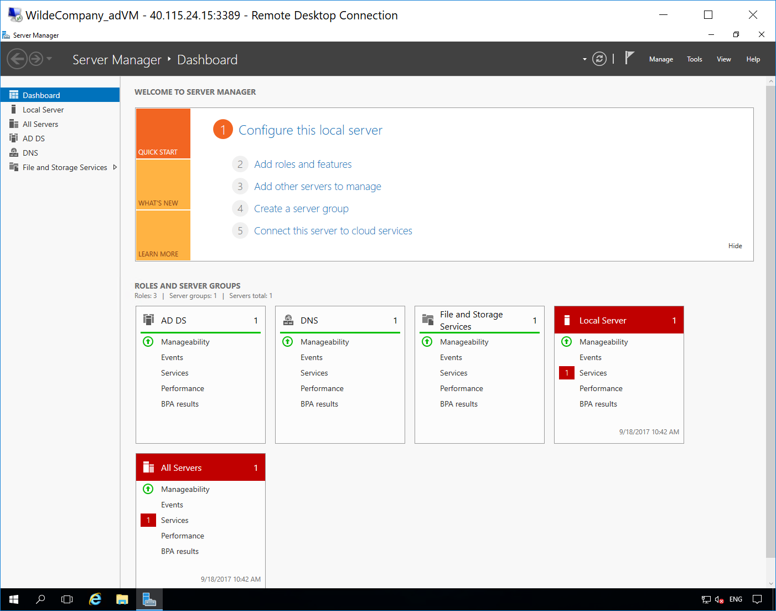Open Task View on taskbar
The height and width of the screenshot is (611, 776).
coord(67,599)
